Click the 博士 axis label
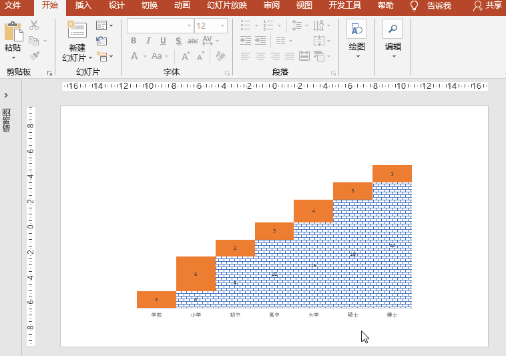The height and width of the screenshot is (356, 506). [392, 315]
